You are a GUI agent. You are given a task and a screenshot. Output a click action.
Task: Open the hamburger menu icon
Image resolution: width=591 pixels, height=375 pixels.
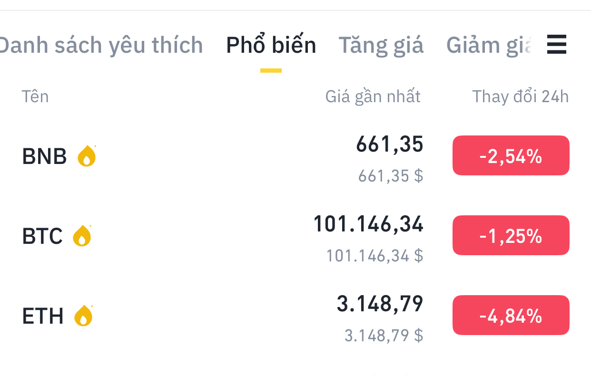[556, 45]
